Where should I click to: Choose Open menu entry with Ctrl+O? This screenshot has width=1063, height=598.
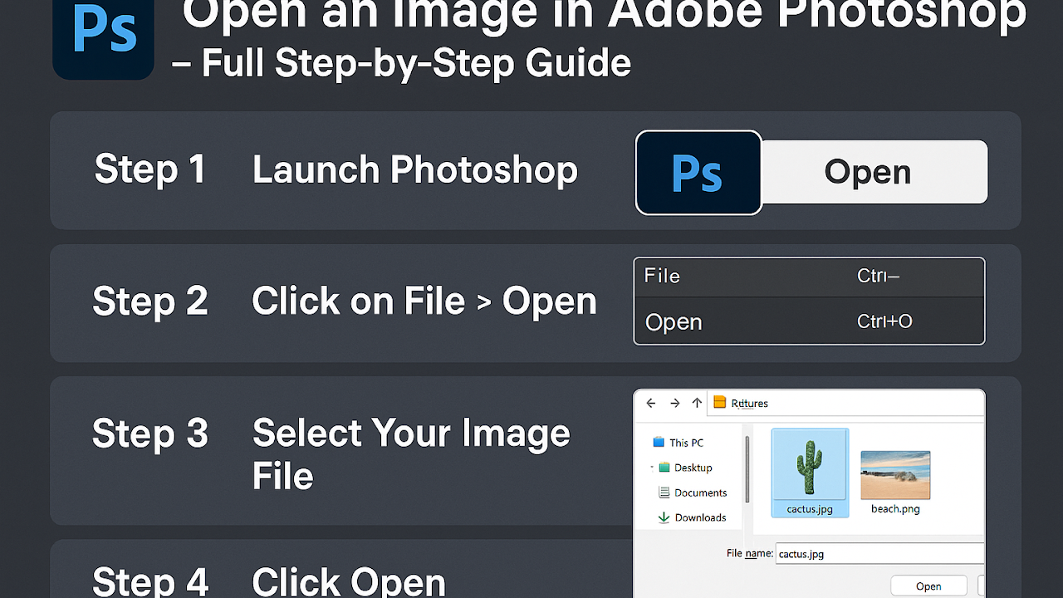click(x=809, y=321)
